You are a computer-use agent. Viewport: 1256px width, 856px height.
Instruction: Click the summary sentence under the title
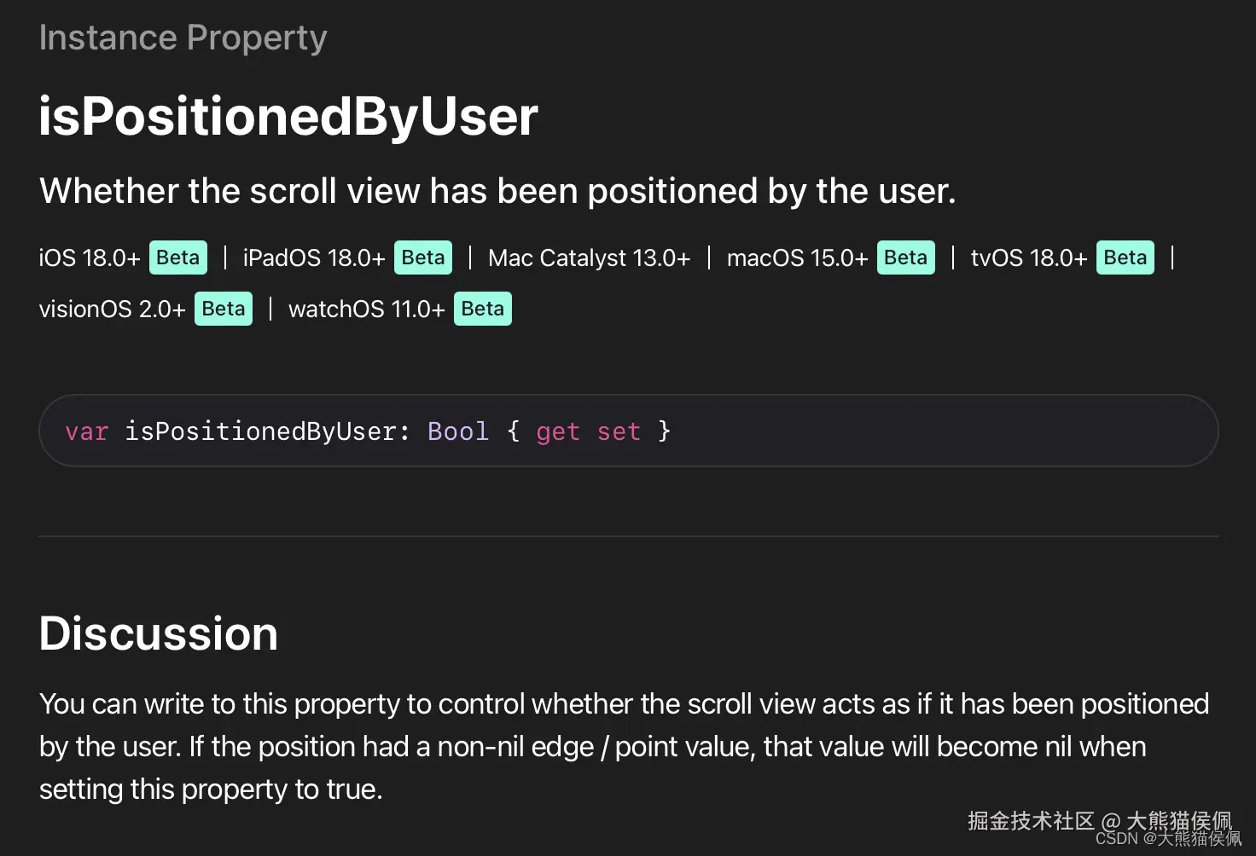[497, 191]
